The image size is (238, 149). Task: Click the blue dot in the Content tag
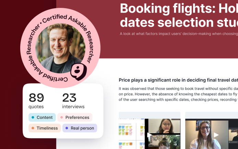(x=33, y=117)
